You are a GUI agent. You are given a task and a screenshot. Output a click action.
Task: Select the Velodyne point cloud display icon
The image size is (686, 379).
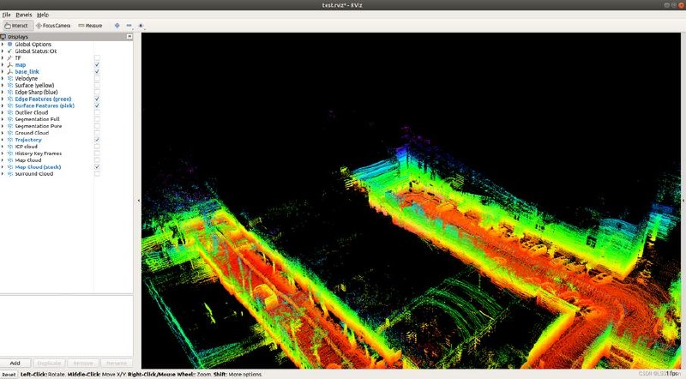tap(10, 78)
